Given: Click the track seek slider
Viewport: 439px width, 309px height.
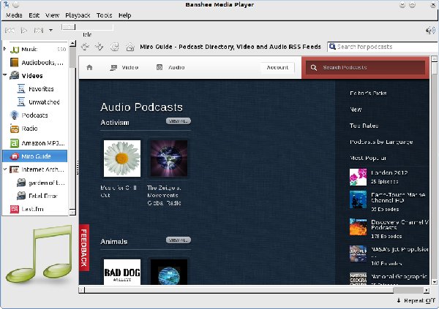Looking at the screenshot, I should pyautogui.click(x=87, y=27).
